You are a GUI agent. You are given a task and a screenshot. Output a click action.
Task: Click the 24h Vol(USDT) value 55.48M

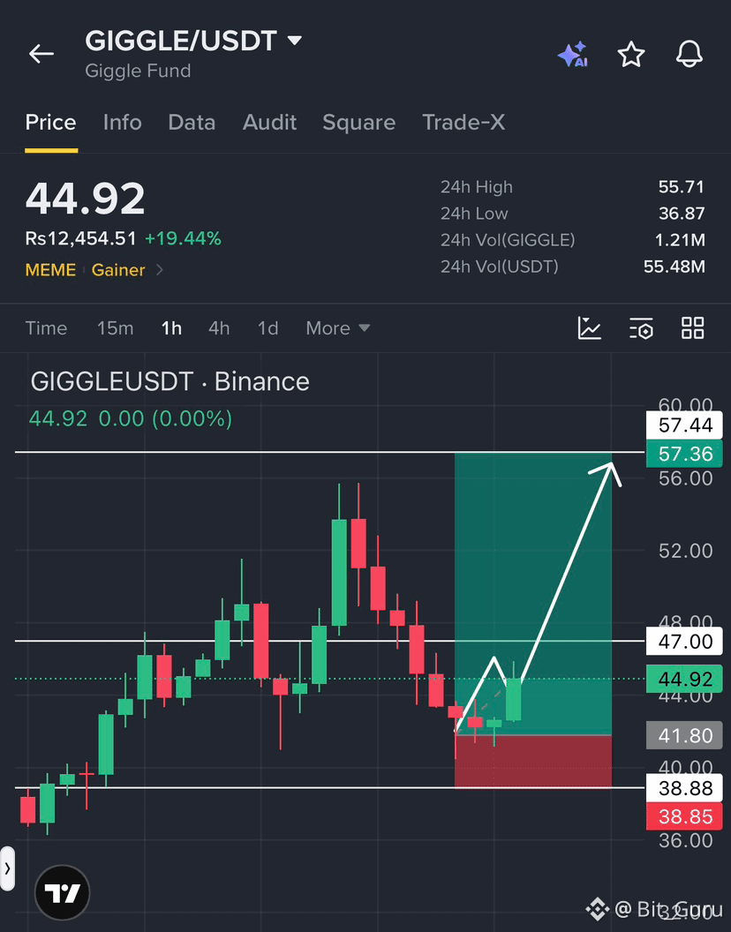[x=674, y=267]
